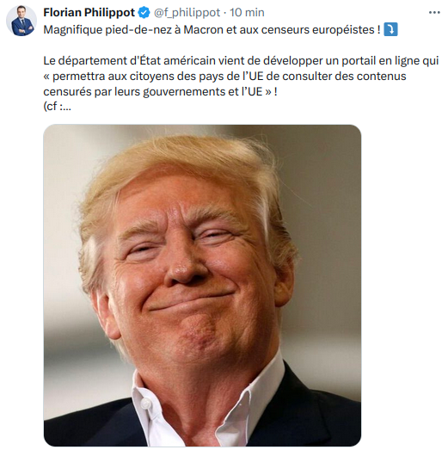Click the blue verified badge beside Florian Philippot
Viewport: 448px width, 456px height.
pos(144,13)
